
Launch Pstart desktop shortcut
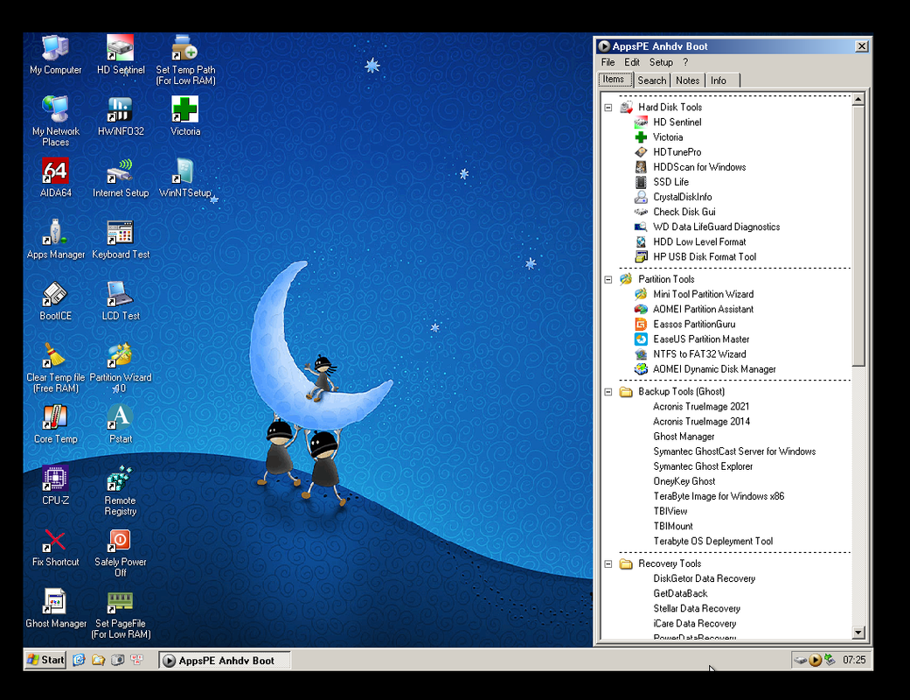[x=120, y=423]
